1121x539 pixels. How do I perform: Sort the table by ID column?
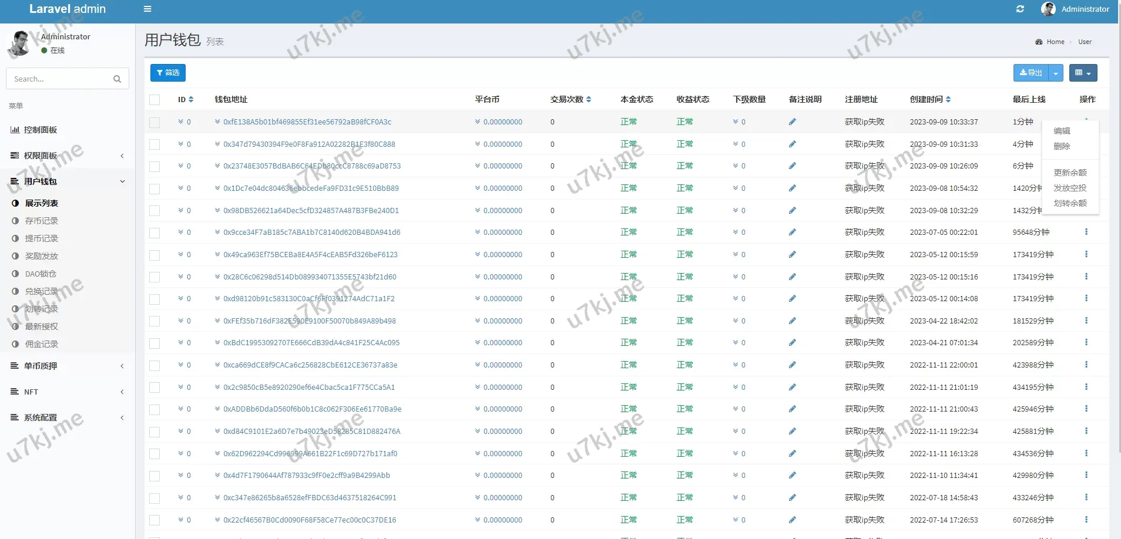[191, 100]
